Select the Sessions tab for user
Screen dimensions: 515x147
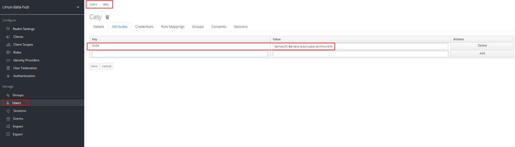click(240, 27)
